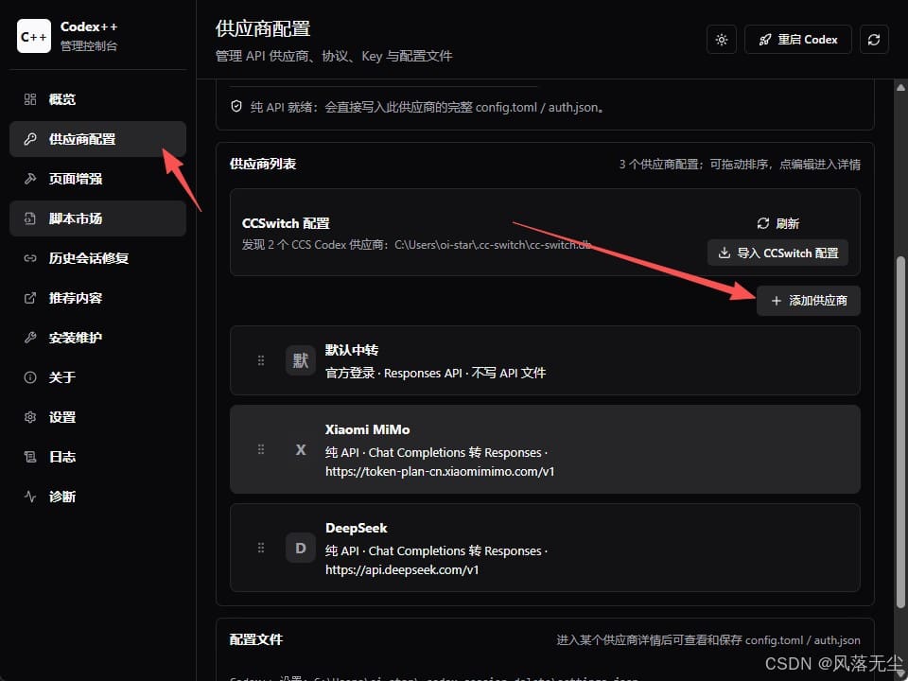Click the token-plan-cn.xiaomimimo.com URL text

click(x=440, y=471)
